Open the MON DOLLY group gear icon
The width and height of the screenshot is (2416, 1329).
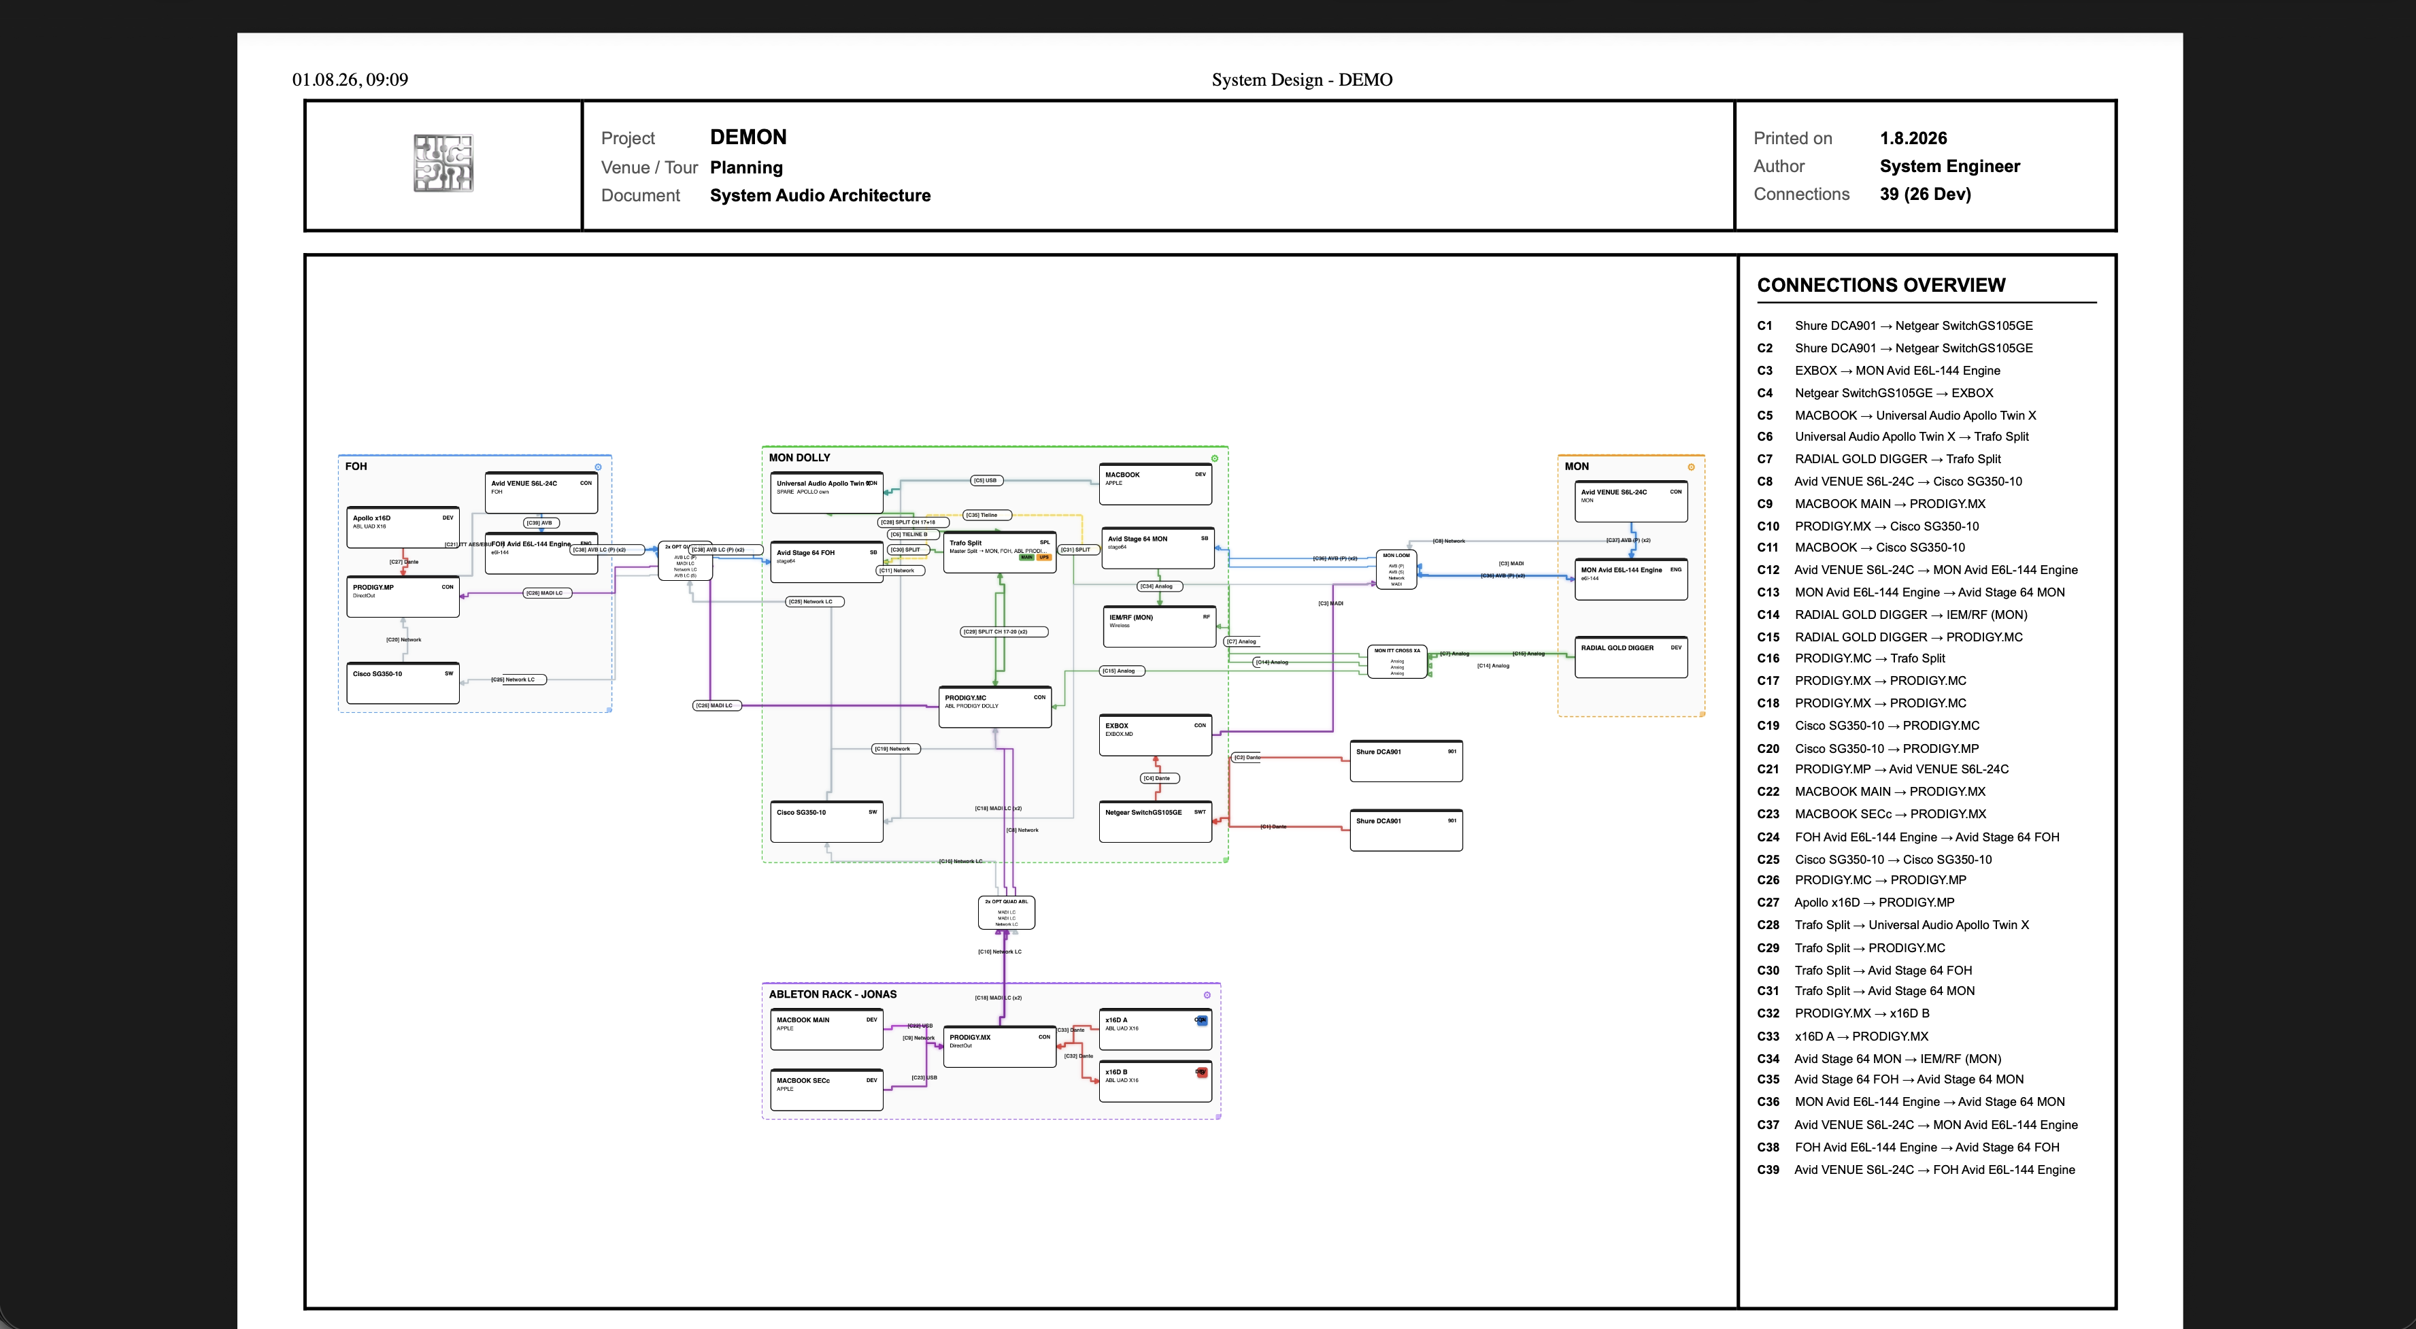tap(1215, 458)
